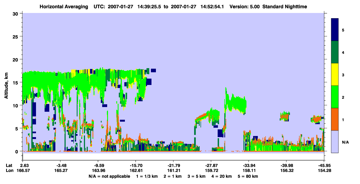Click the legend text '2 = 1 km'
360x184 pixels.
pyautogui.click(x=173, y=176)
